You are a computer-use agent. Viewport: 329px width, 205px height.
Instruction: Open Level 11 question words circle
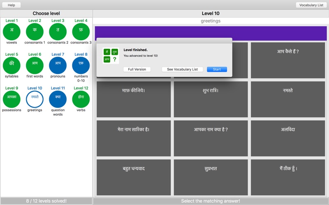[58, 99]
